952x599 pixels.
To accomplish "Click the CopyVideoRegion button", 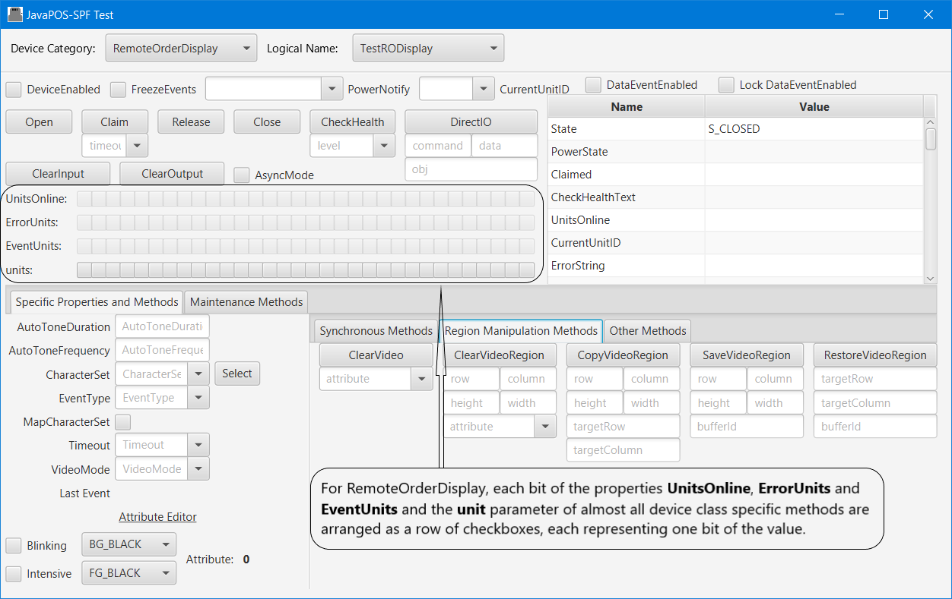I will coord(622,355).
